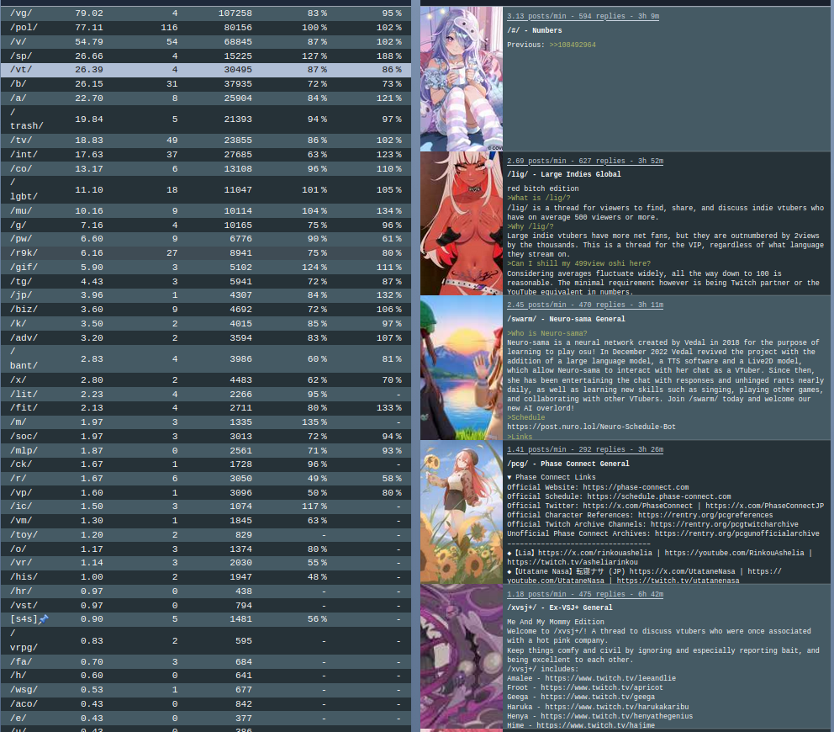
Task: Select the /ck/ board row
Action: (206, 464)
